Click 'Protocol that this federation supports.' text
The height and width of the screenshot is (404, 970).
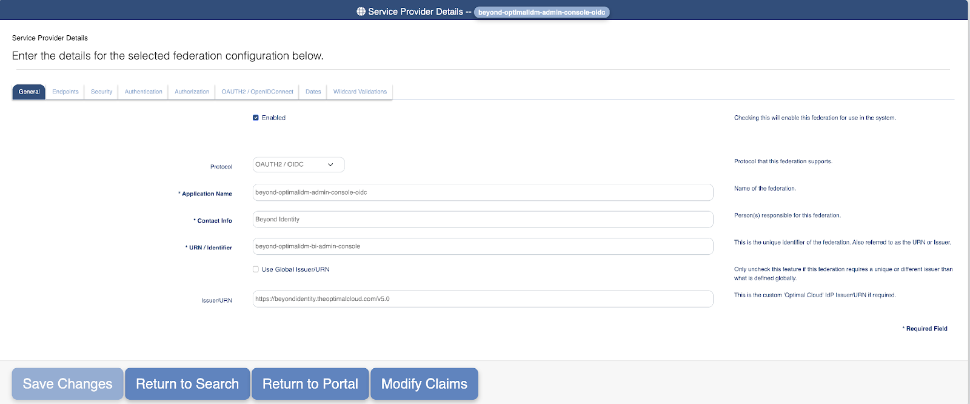point(783,161)
